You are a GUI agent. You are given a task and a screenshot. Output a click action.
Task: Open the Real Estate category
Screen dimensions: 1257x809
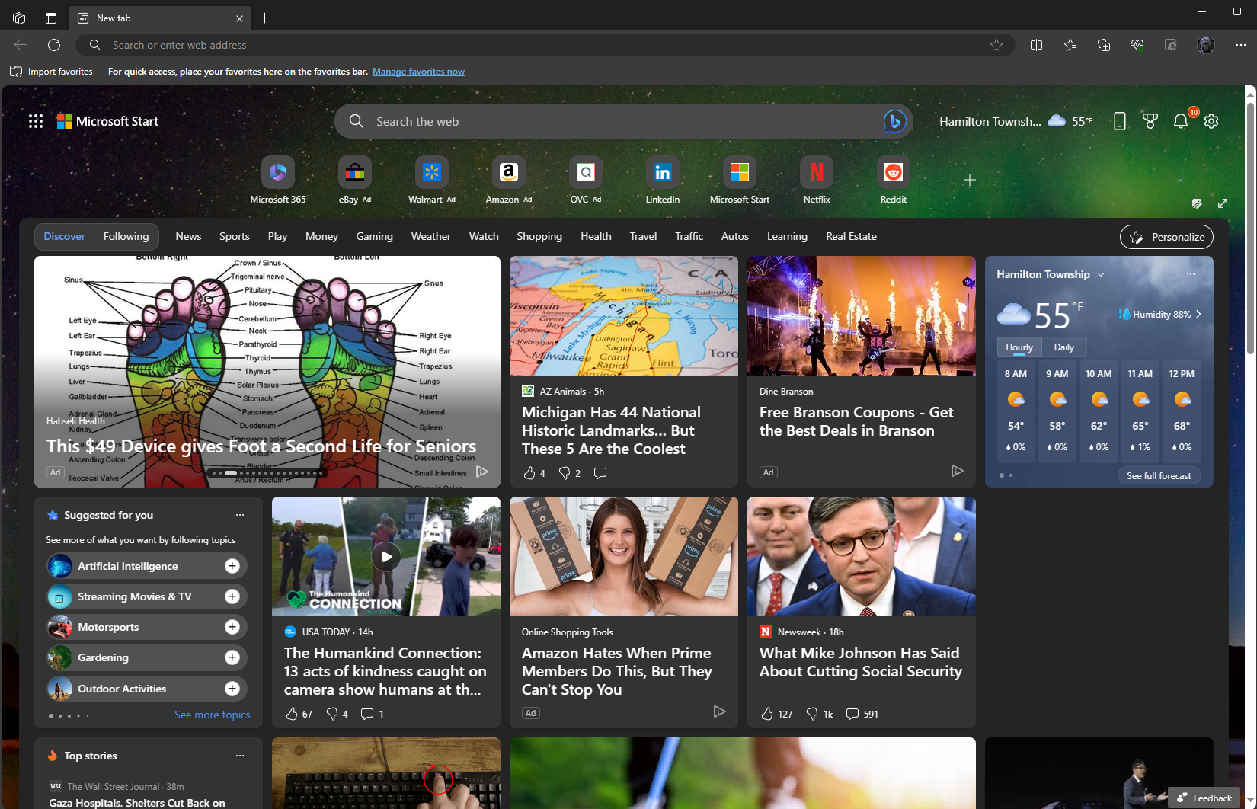tap(851, 236)
